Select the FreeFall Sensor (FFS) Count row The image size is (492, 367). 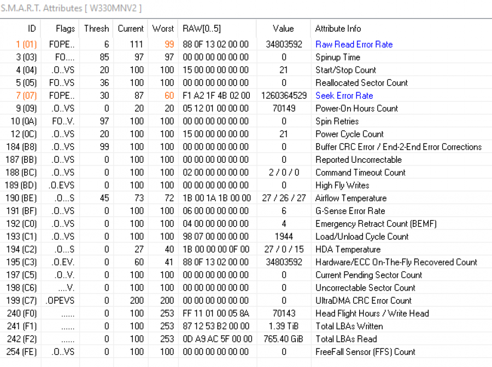(246, 352)
